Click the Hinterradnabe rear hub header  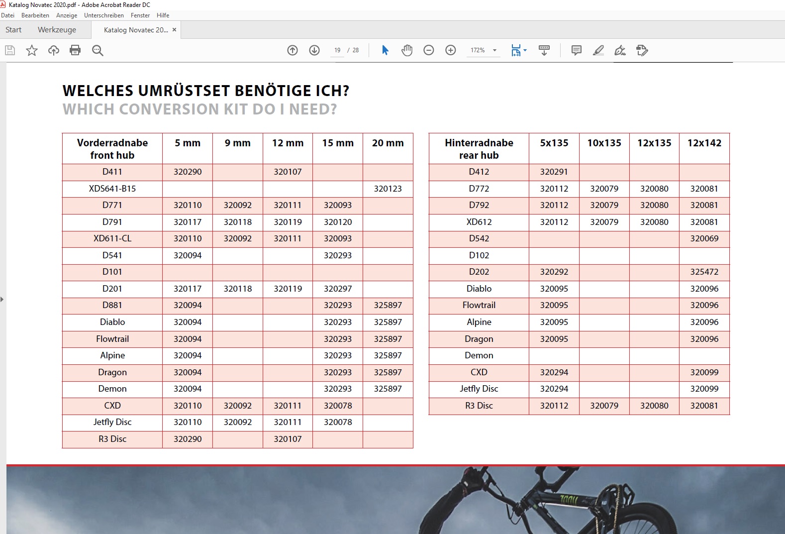tap(479, 149)
